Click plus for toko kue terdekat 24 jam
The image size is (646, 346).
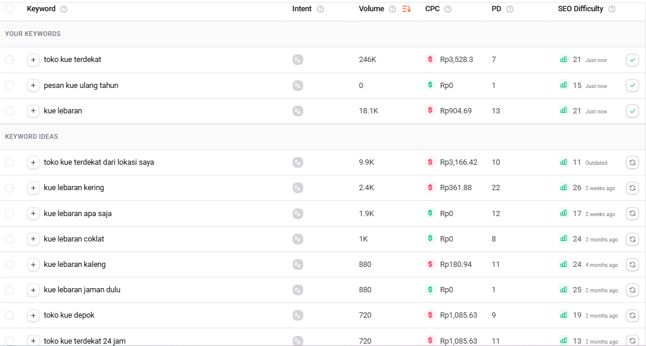coord(34,341)
